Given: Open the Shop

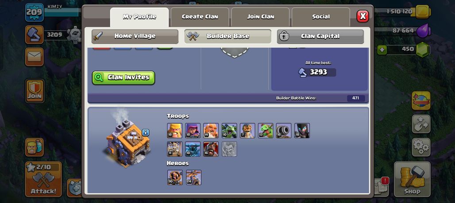Looking at the screenshot, I should 413,179.
